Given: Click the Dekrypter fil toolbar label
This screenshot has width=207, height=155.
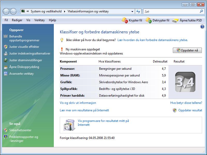Looking at the screenshot, I should click(x=161, y=20).
